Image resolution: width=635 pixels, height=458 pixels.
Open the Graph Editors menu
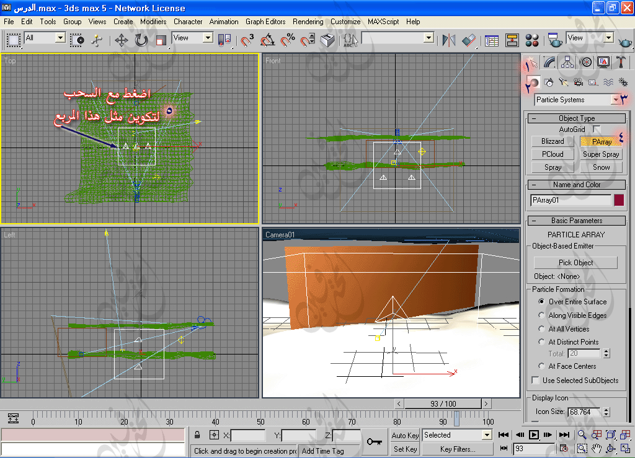265,22
